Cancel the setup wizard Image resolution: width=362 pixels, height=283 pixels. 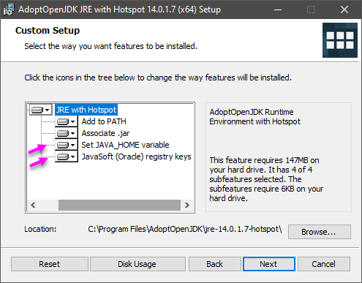pyautogui.click(x=324, y=264)
